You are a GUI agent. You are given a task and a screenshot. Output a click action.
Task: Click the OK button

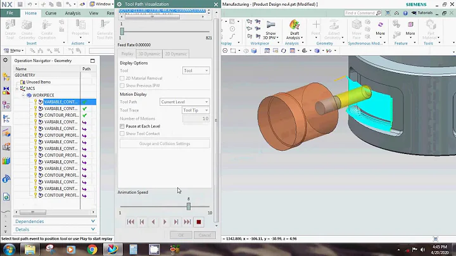(181, 235)
